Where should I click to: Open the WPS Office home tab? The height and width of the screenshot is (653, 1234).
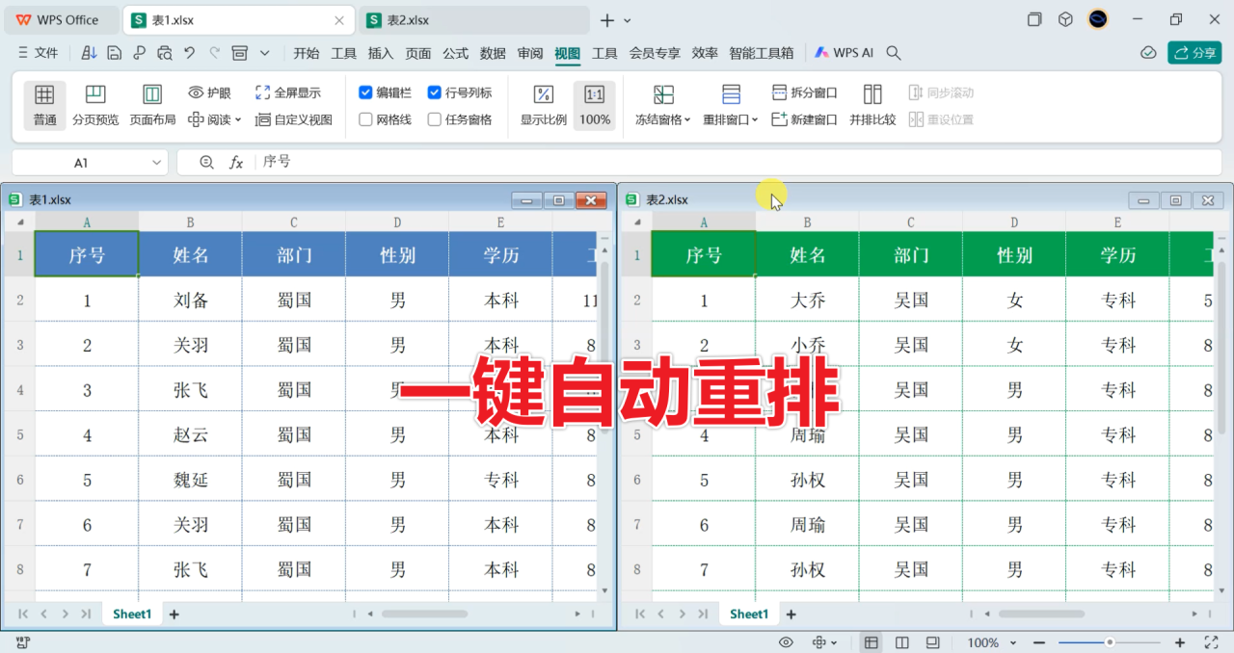point(60,20)
